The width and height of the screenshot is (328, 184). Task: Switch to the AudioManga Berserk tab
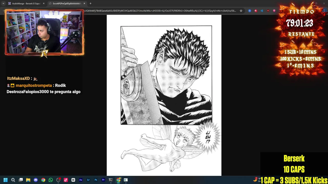pos(26,4)
